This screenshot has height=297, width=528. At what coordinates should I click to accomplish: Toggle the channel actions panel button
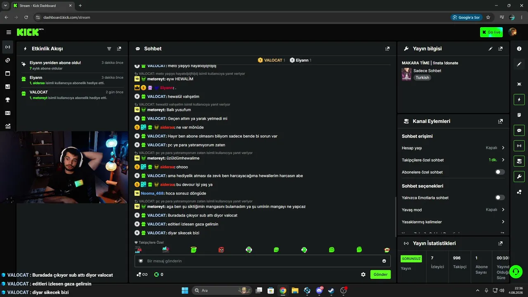click(519, 161)
